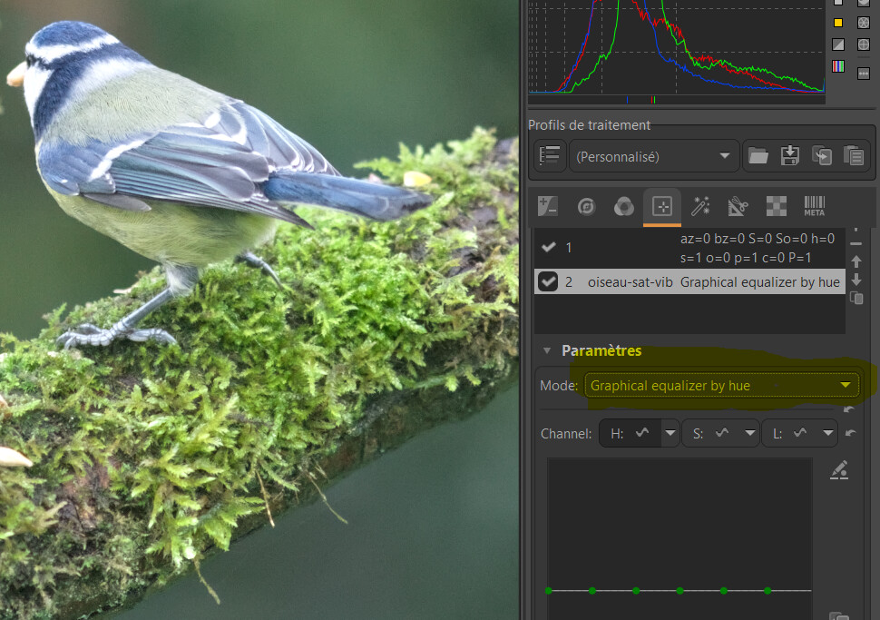This screenshot has height=620, width=880.
Task: Disable the oiseau-sat-vib correction checkbox
Action: click(x=548, y=282)
